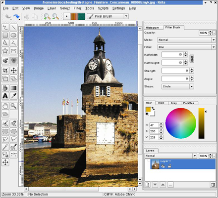The height and width of the screenshot is (198, 218).
Task: Select the Elliptical selection tool
Action: (13, 131)
